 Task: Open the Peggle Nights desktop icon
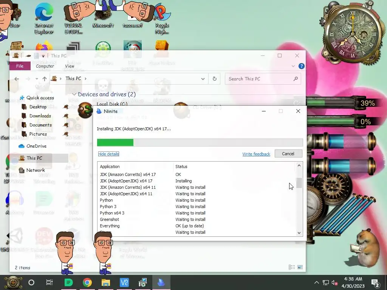162,19
